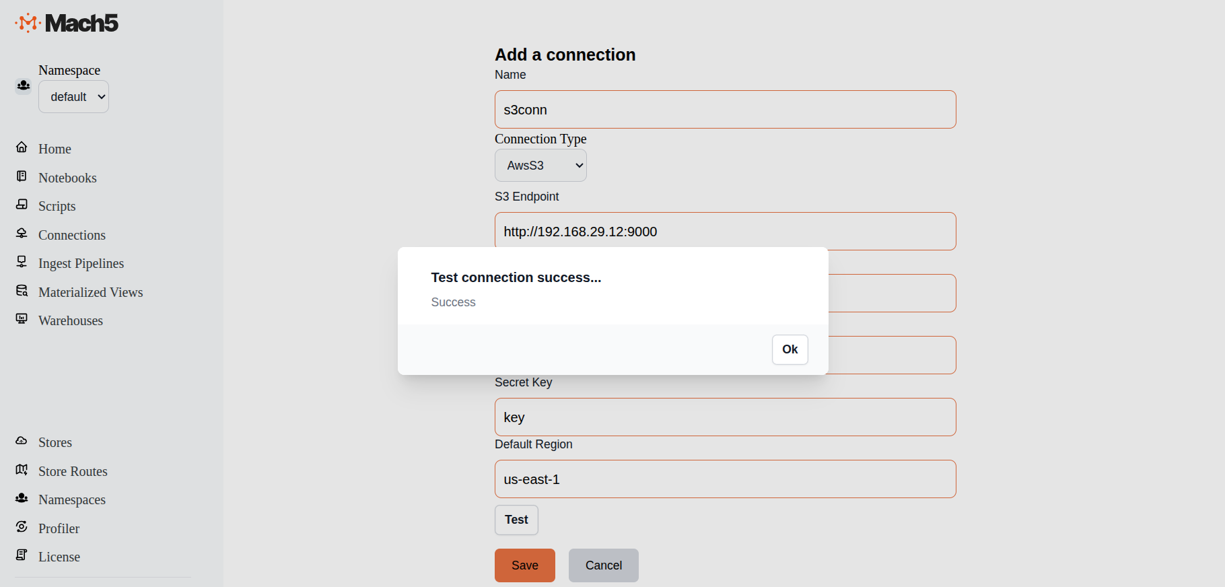Cancel adding the connection
This screenshot has width=1225, height=587.
603,565
